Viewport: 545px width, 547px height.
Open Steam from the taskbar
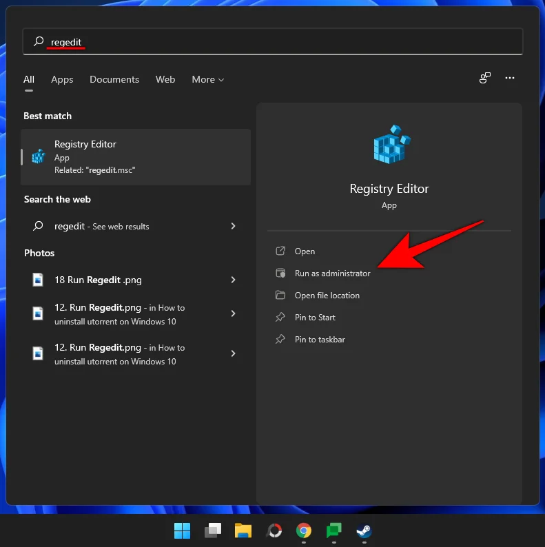[364, 530]
